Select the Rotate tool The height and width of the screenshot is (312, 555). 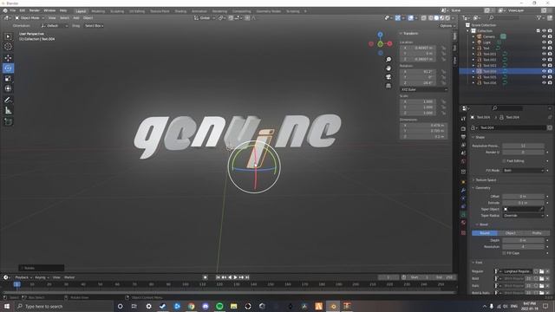point(8,68)
